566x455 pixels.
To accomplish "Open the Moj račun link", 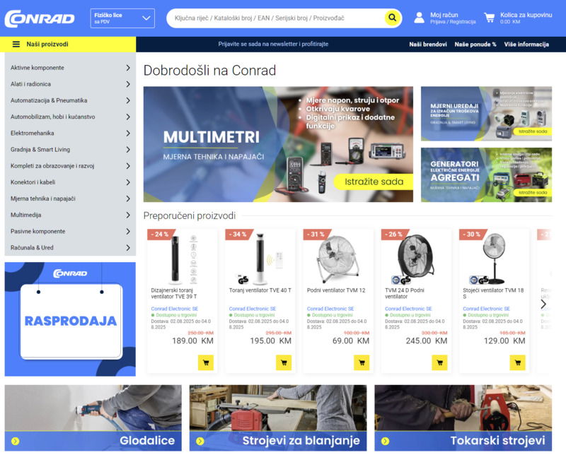I will click(x=444, y=15).
